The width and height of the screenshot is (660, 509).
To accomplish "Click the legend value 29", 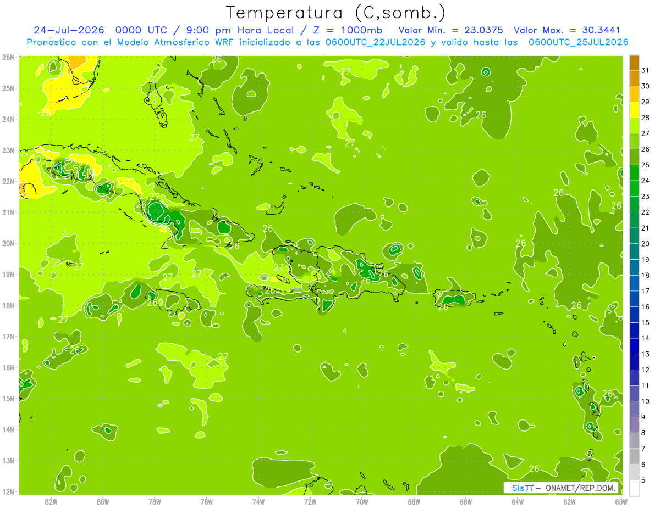I will (x=645, y=102).
